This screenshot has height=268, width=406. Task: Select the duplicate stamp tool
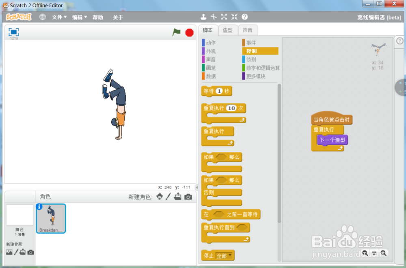[203, 17]
